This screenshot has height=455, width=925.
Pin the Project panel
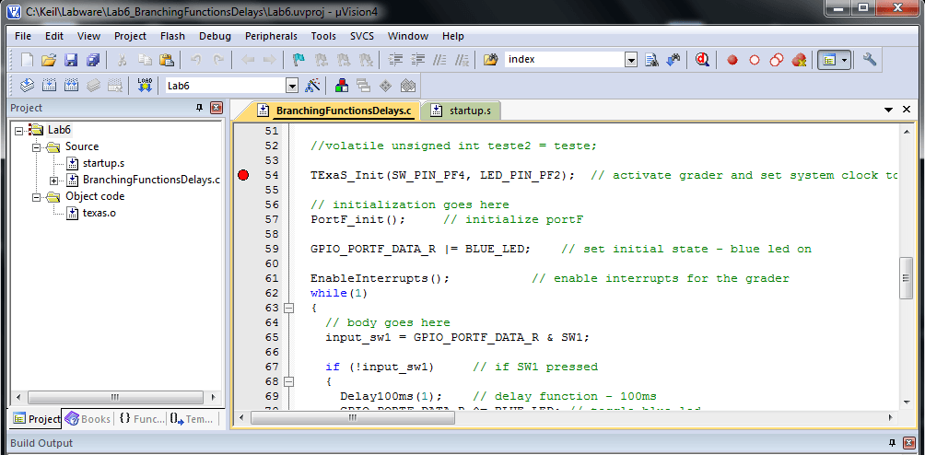199,108
